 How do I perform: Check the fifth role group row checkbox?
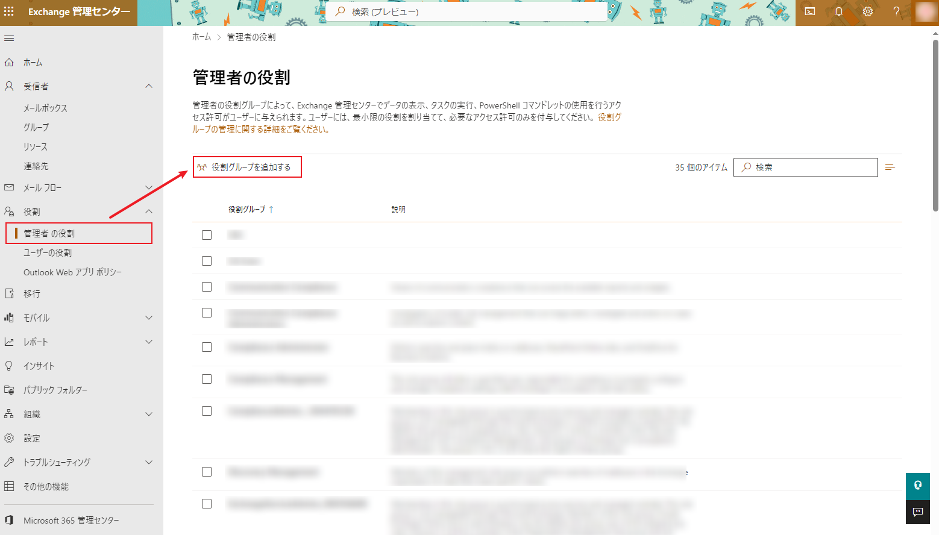point(207,347)
